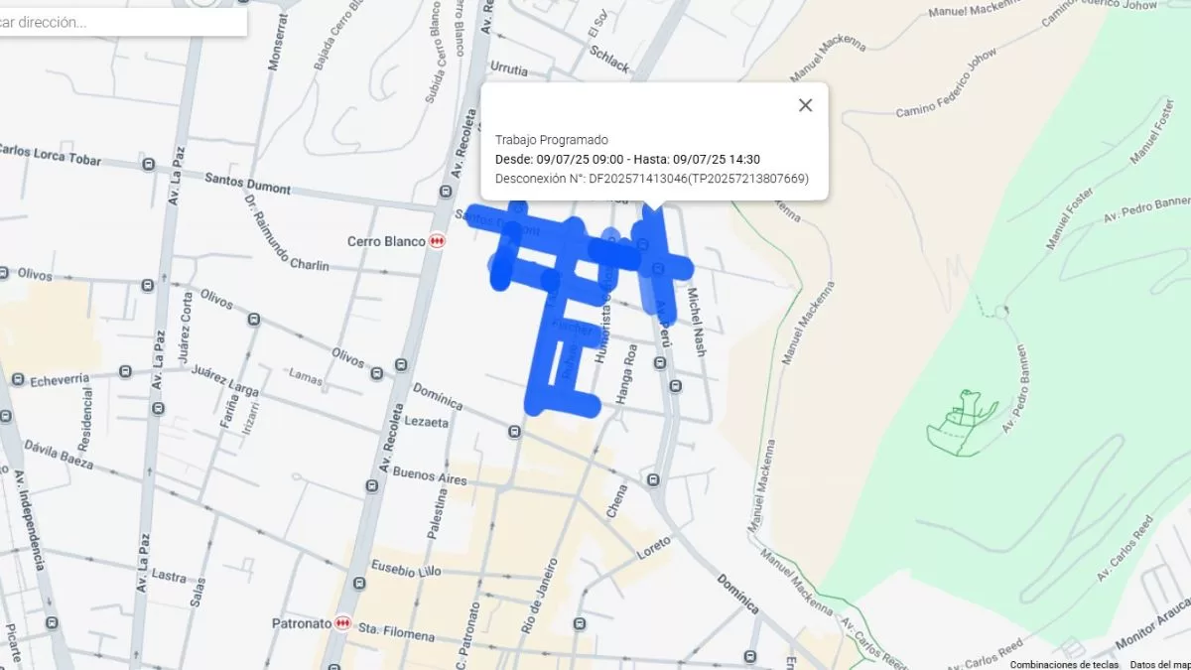
Task: Close the Trabajo Programado info popup
Action: (x=805, y=105)
